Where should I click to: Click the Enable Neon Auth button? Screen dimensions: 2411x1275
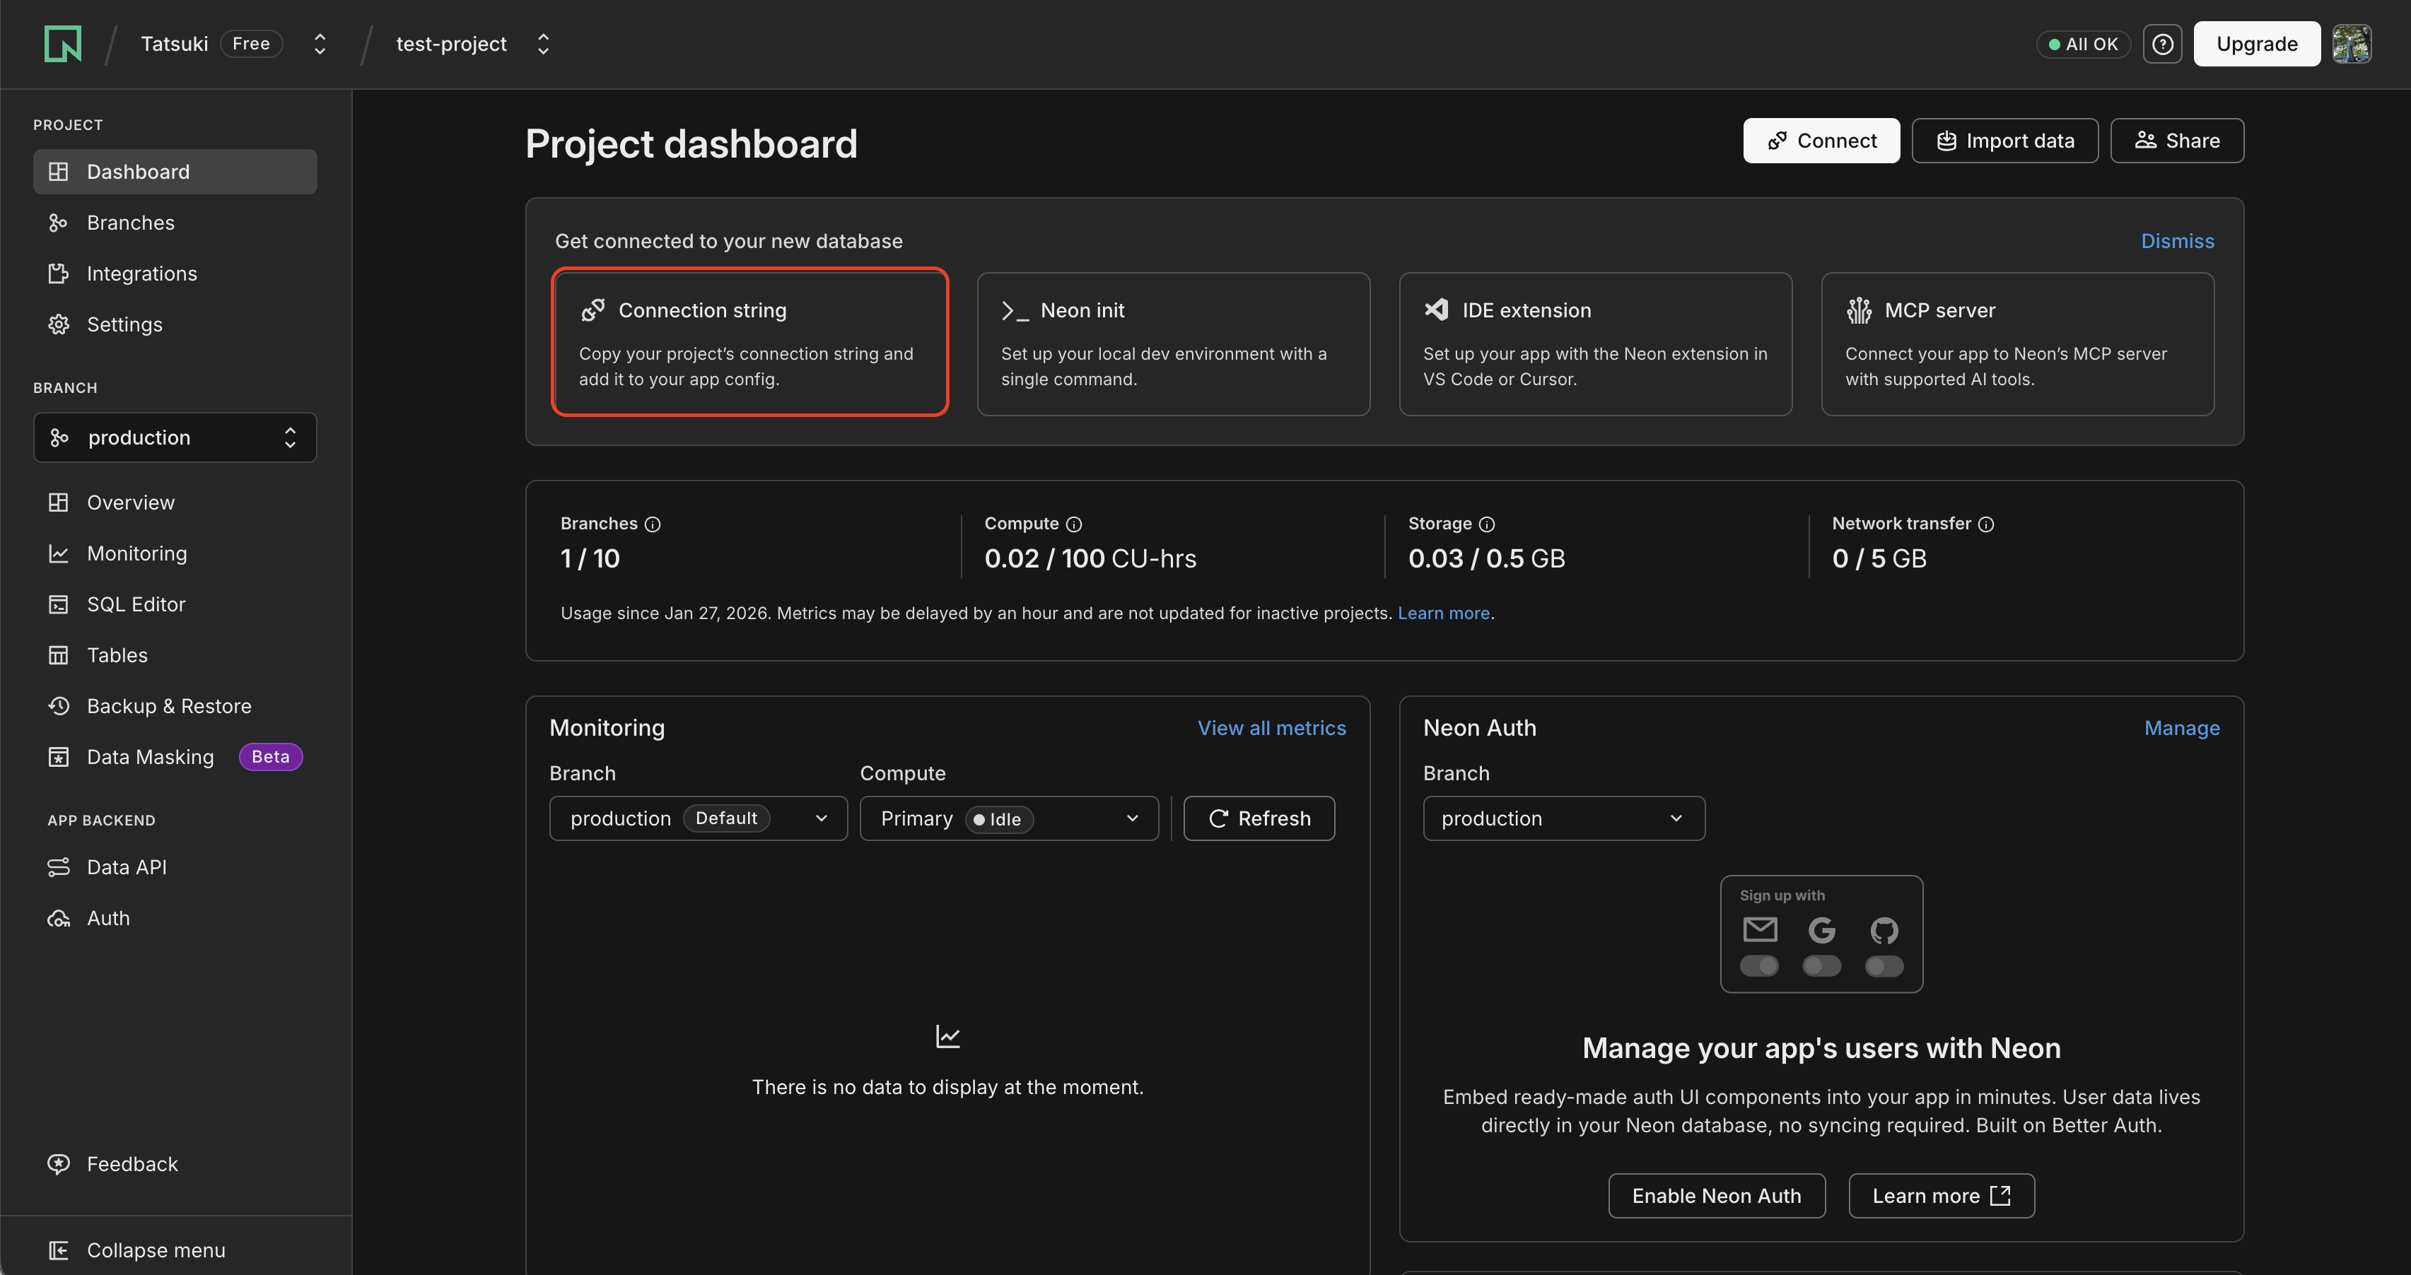[1715, 1195]
